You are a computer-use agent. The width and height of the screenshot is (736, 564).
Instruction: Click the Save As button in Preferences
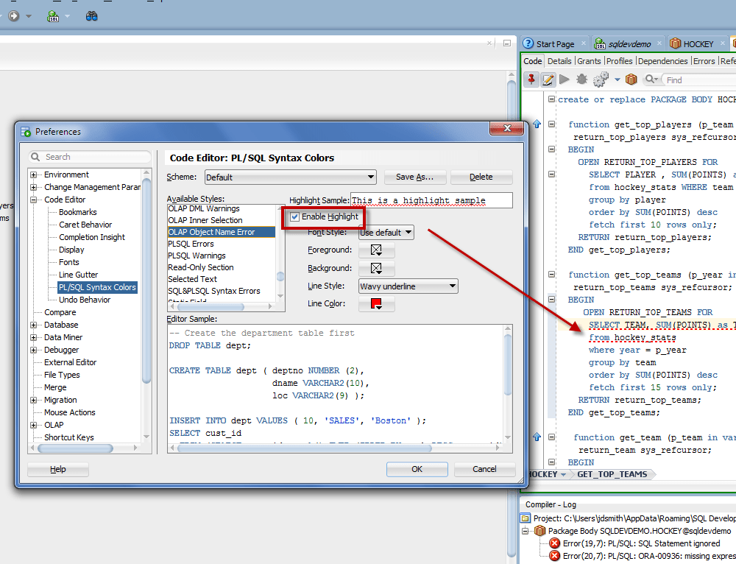[414, 177]
